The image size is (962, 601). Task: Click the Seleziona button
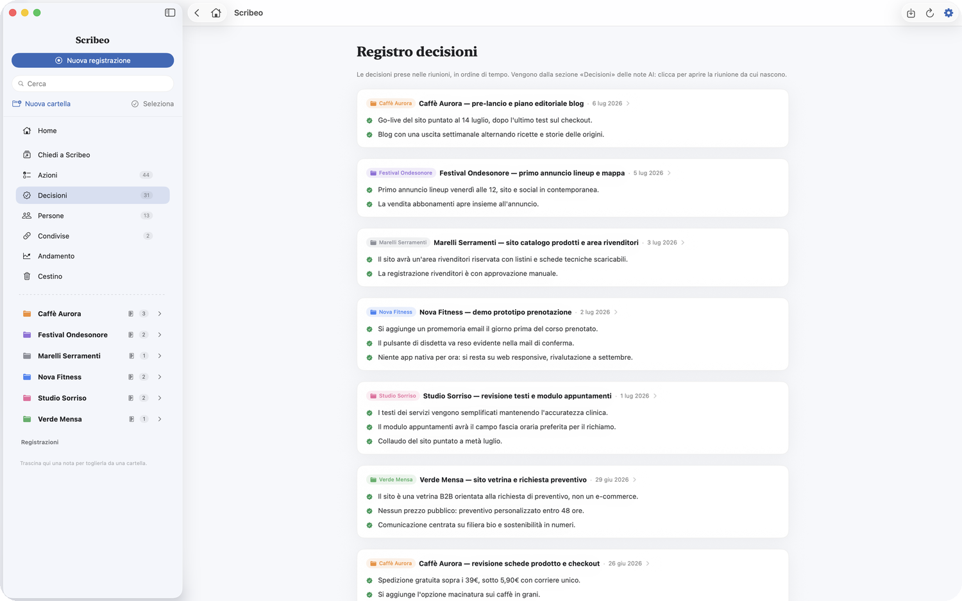tap(153, 104)
